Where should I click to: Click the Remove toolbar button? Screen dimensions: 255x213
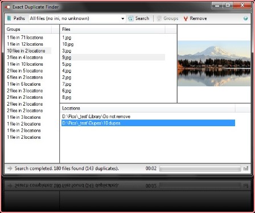195,18
